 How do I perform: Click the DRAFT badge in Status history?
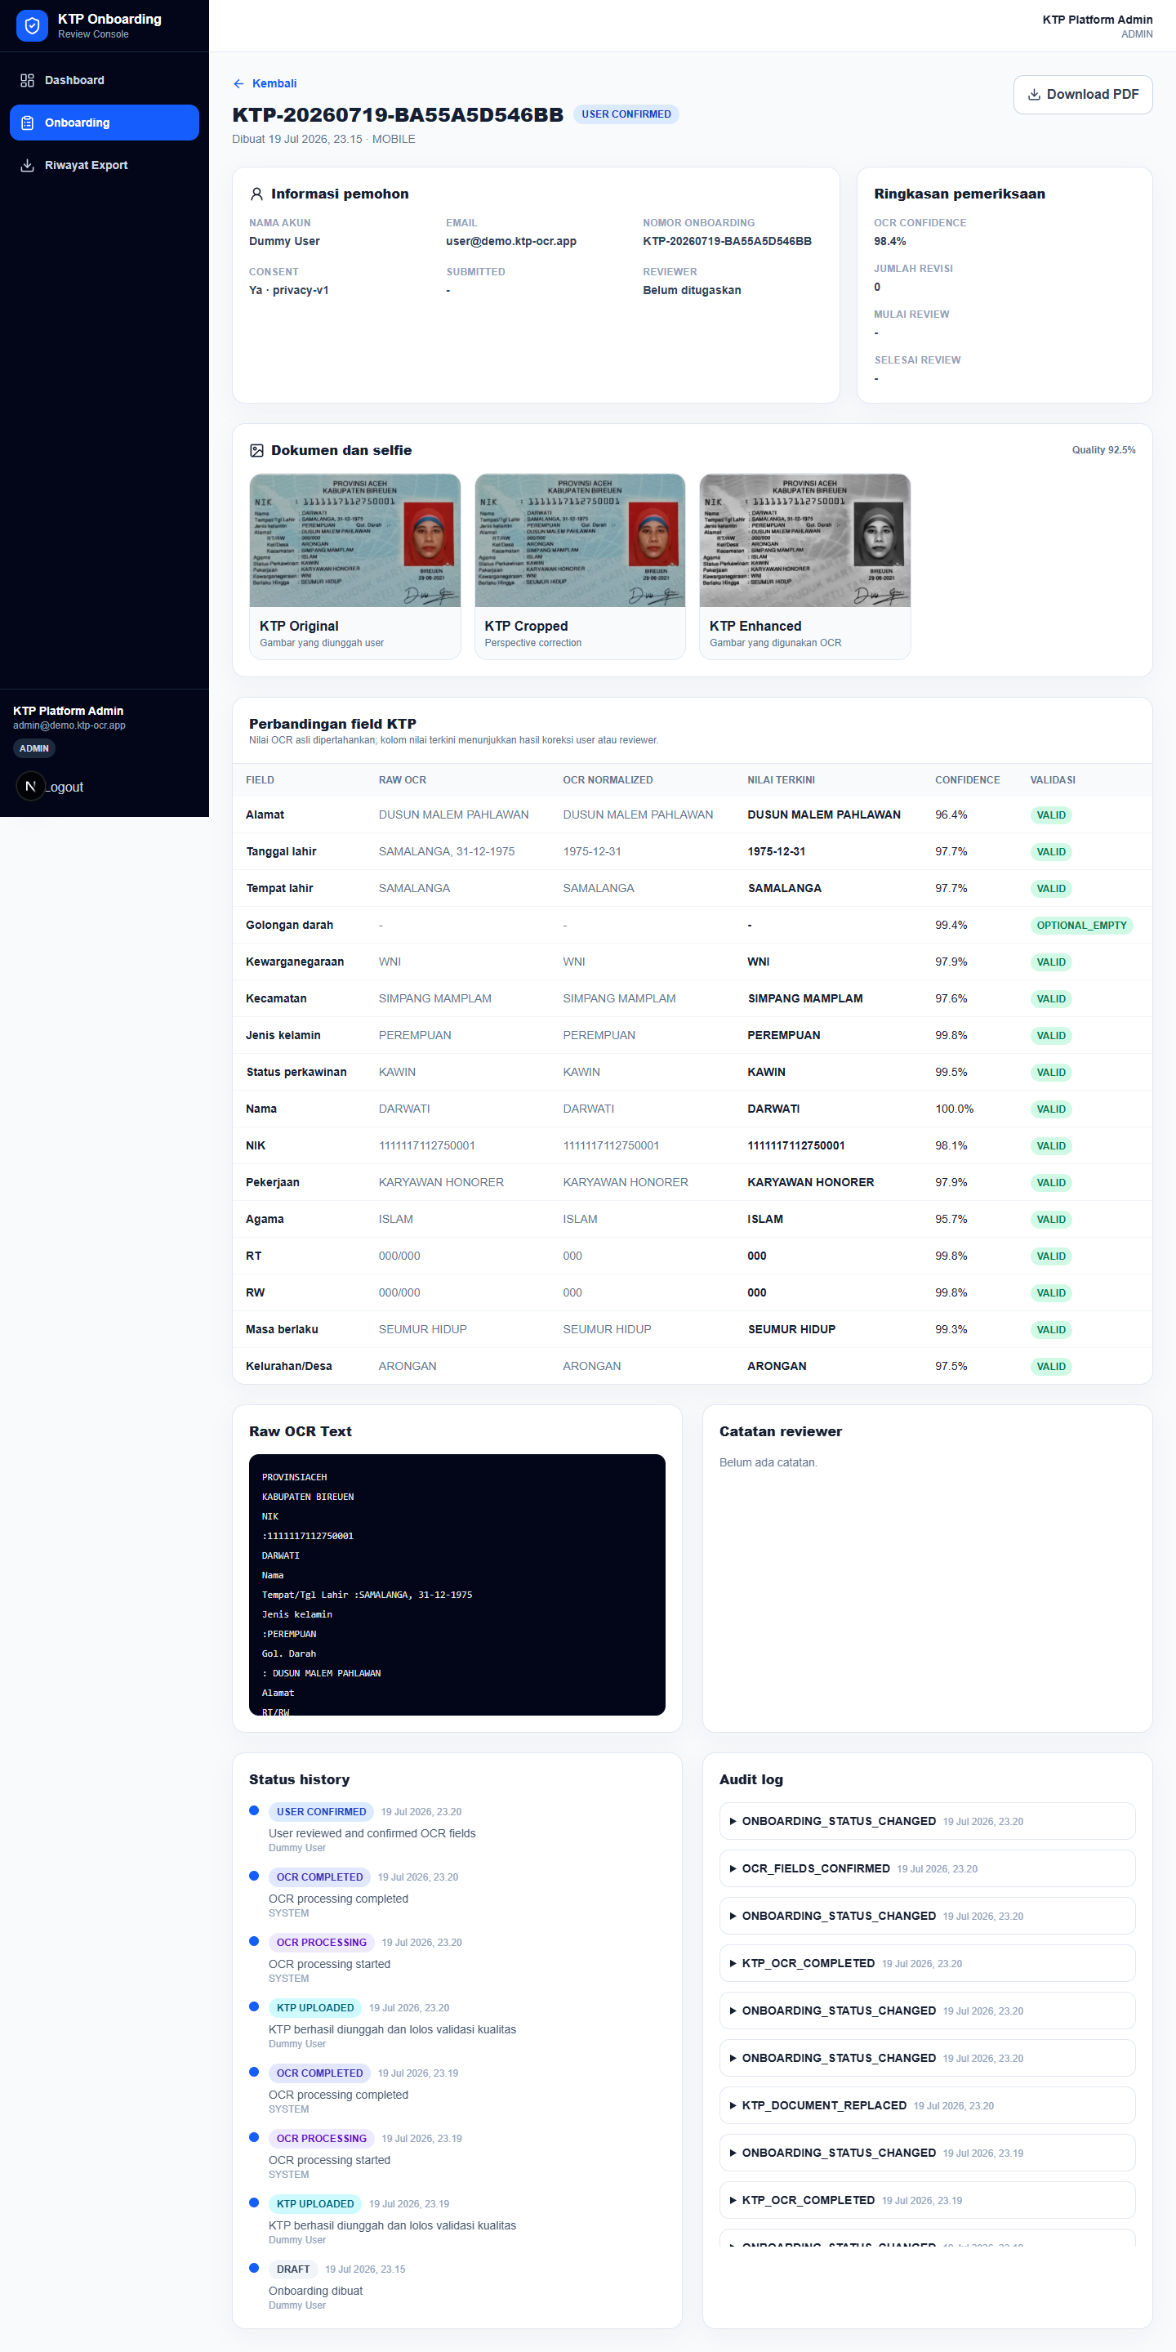[293, 2269]
